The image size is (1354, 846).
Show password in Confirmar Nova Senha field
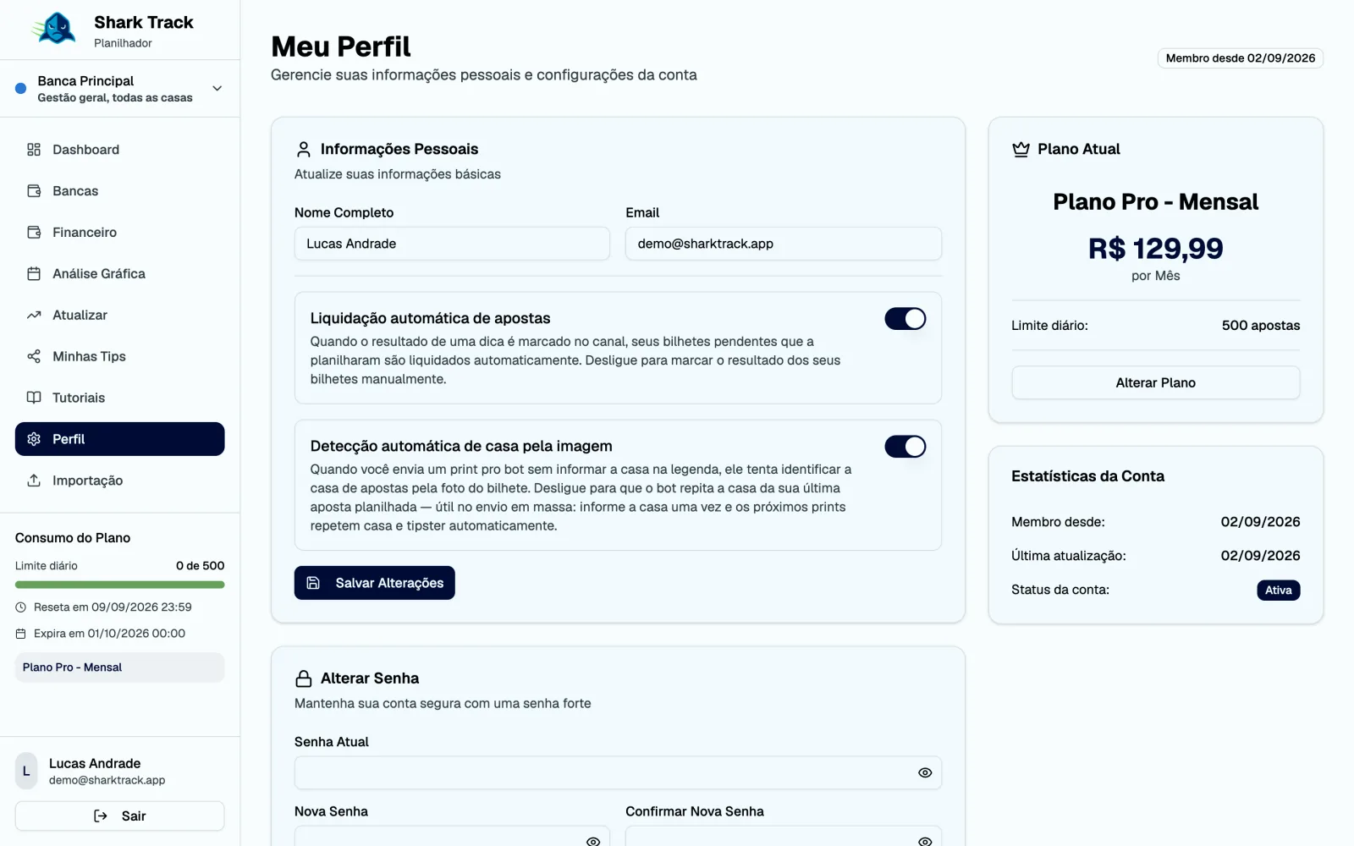[925, 841]
